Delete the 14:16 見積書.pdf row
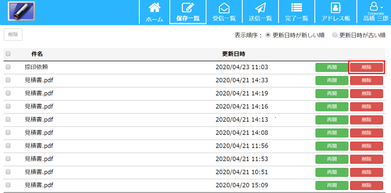391x193 pixels. (366, 107)
